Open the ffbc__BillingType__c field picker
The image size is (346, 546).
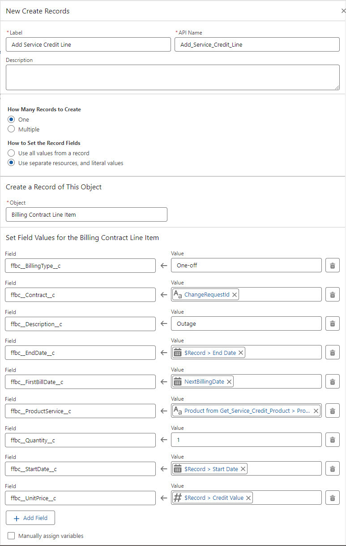tap(81, 266)
